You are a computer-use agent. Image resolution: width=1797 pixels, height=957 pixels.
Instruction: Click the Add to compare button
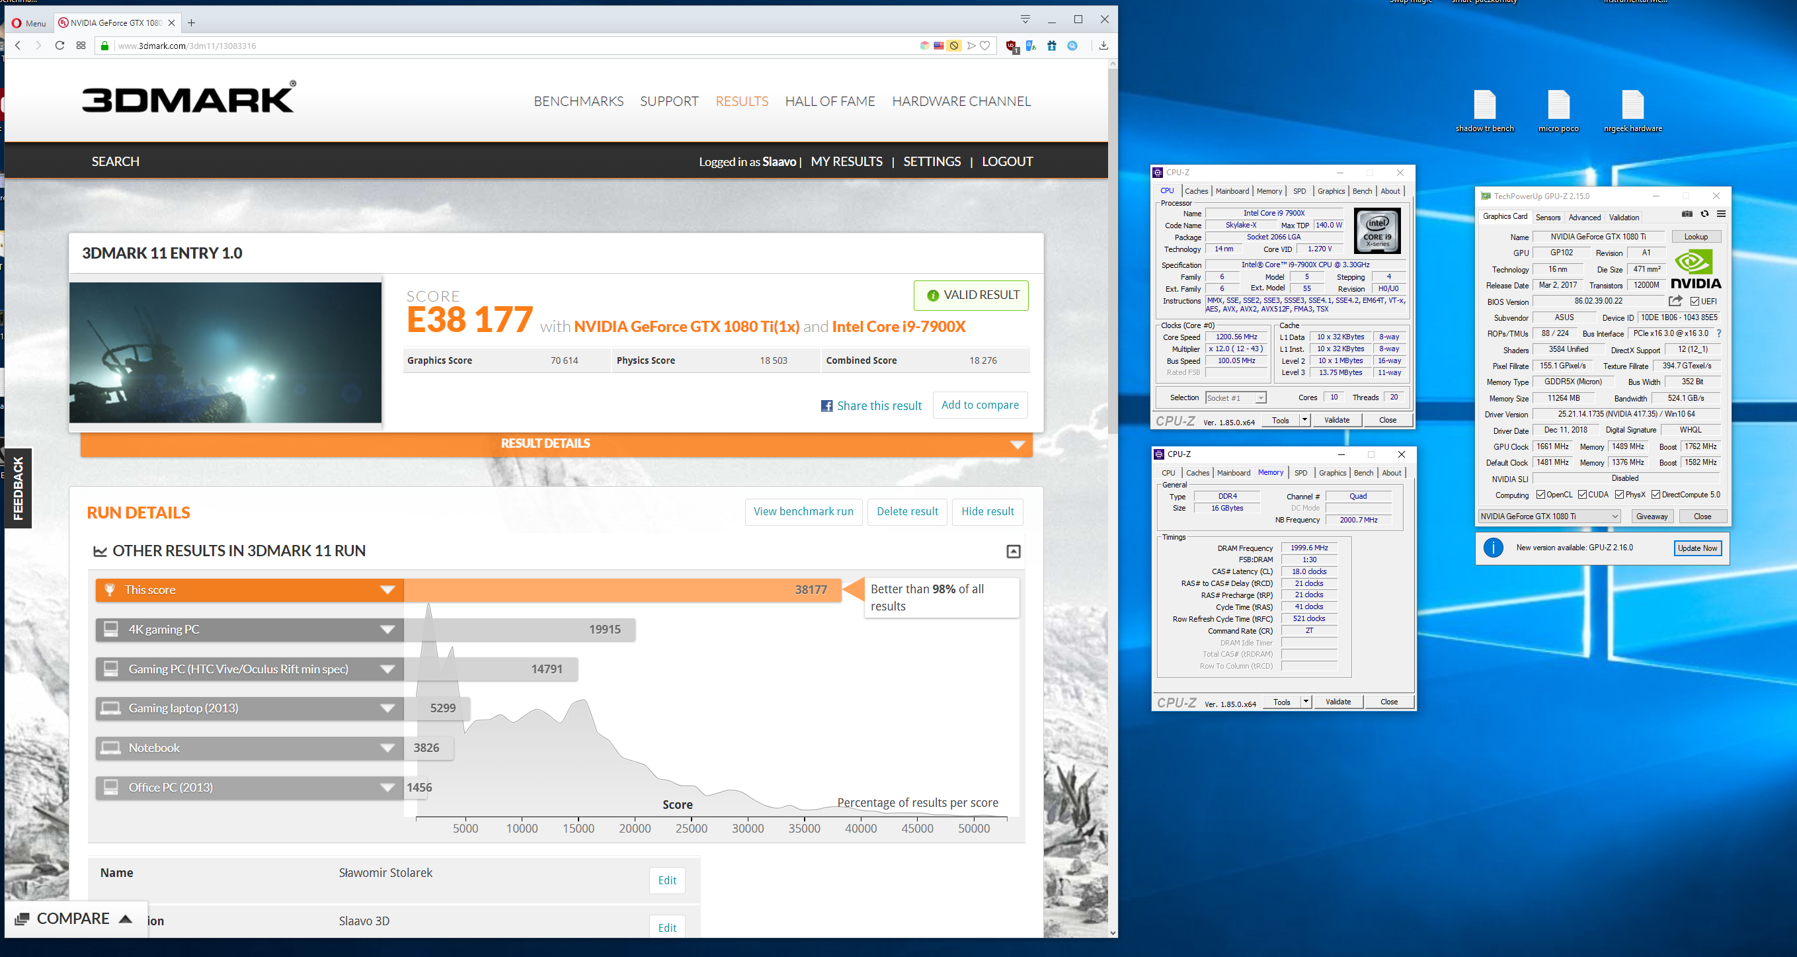click(980, 405)
